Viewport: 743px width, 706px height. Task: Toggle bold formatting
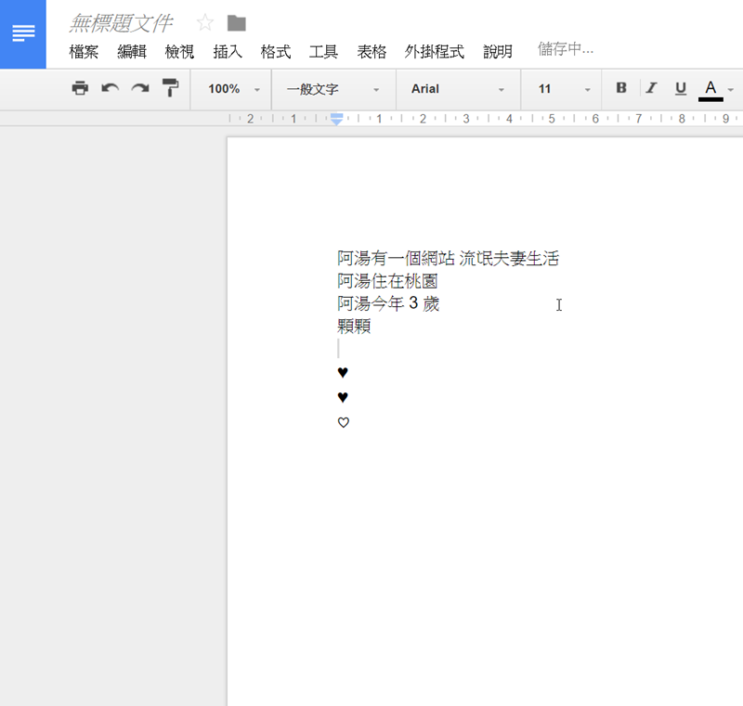click(x=621, y=89)
